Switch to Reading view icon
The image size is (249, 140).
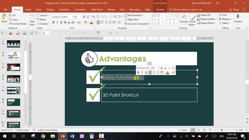coord(204,130)
